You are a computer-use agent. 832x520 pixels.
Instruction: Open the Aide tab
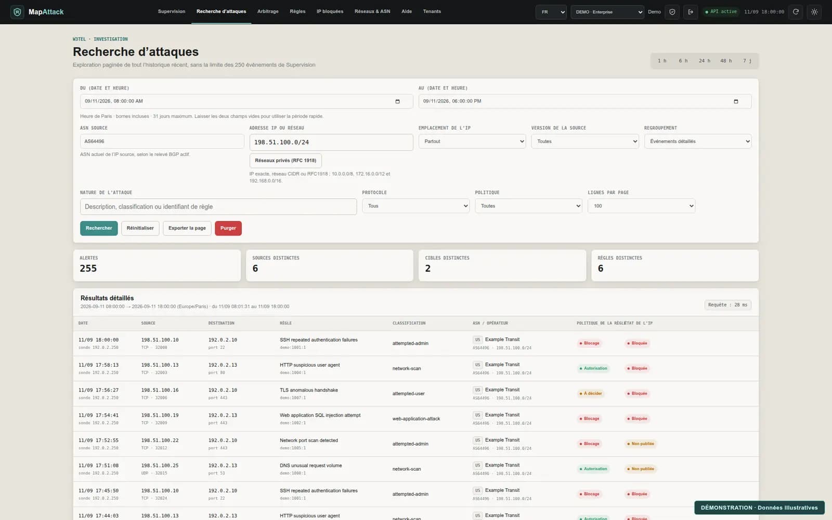407,11
